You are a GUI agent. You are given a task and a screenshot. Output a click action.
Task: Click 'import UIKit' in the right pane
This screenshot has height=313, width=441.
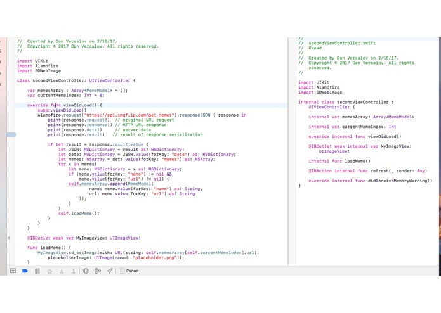[x=313, y=82]
